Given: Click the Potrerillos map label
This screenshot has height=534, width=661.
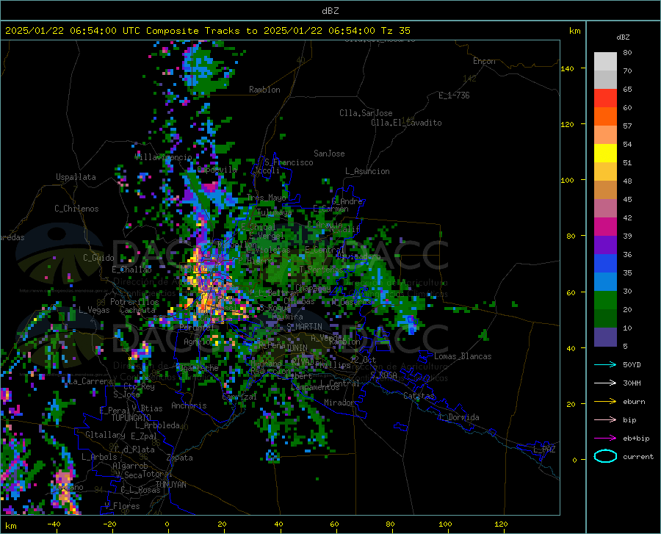Looking at the screenshot, I should (x=134, y=302).
